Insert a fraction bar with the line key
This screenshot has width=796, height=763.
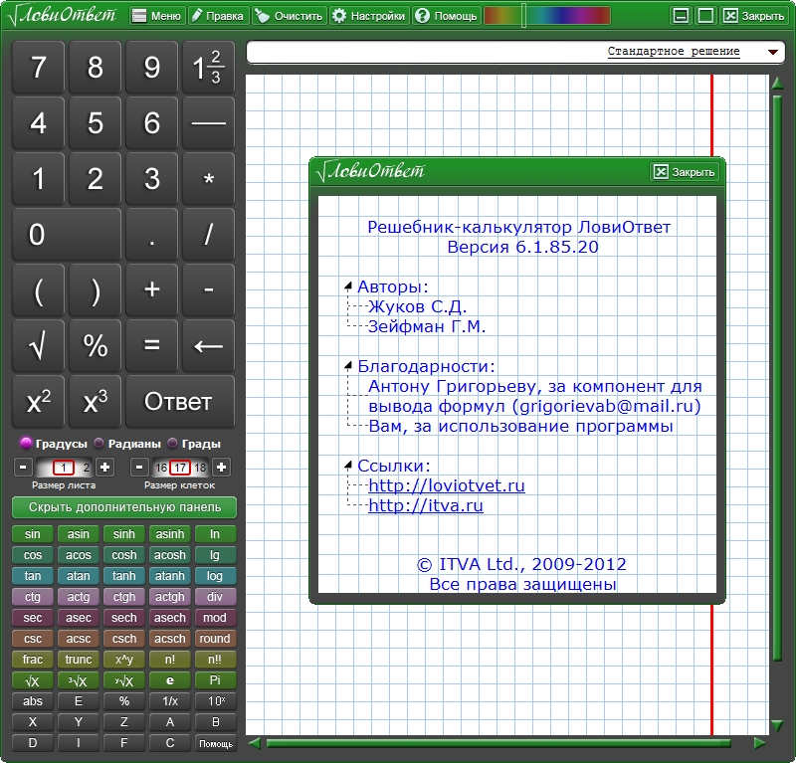point(208,122)
